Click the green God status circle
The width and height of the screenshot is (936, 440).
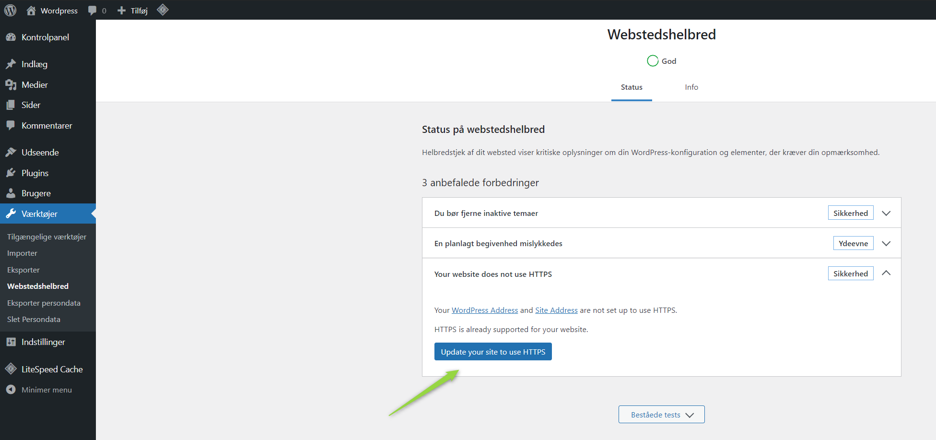coord(653,61)
